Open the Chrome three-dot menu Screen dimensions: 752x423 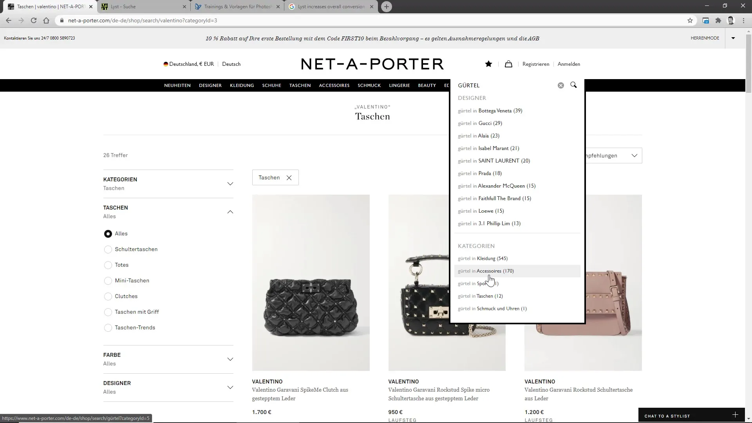click(743, 20)
